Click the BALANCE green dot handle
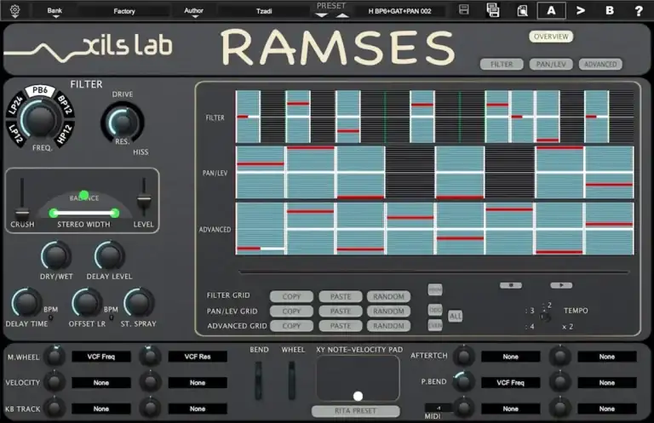Screen dimensions: 654x423 point(83,195)
